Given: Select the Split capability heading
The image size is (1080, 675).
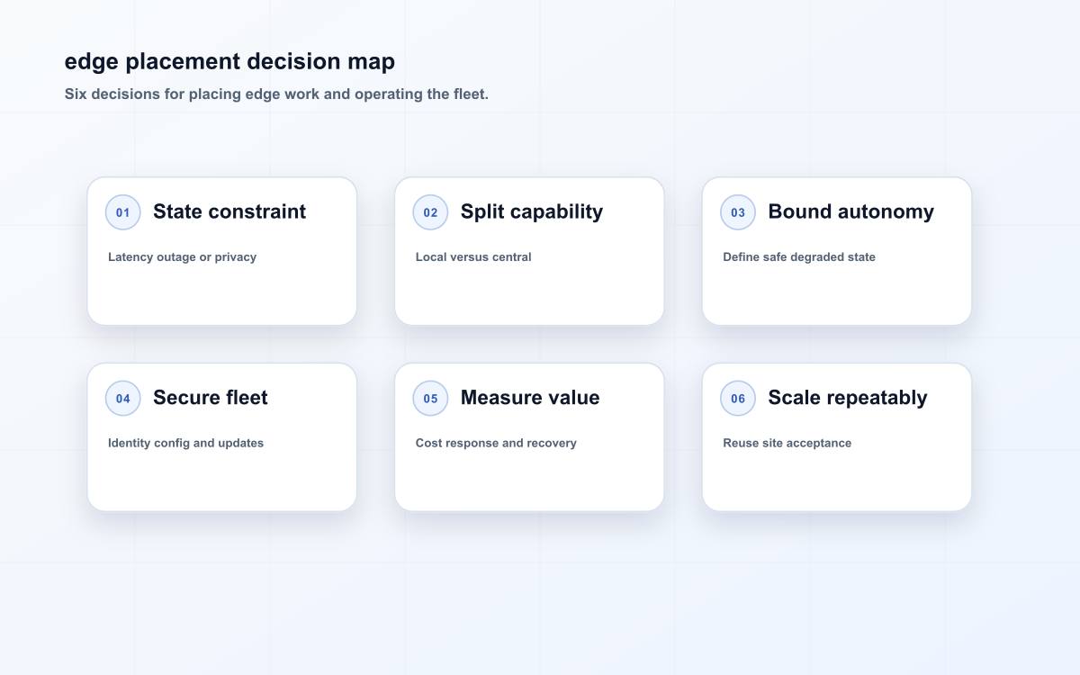Looking at the screenshot, I should [532, 211].
